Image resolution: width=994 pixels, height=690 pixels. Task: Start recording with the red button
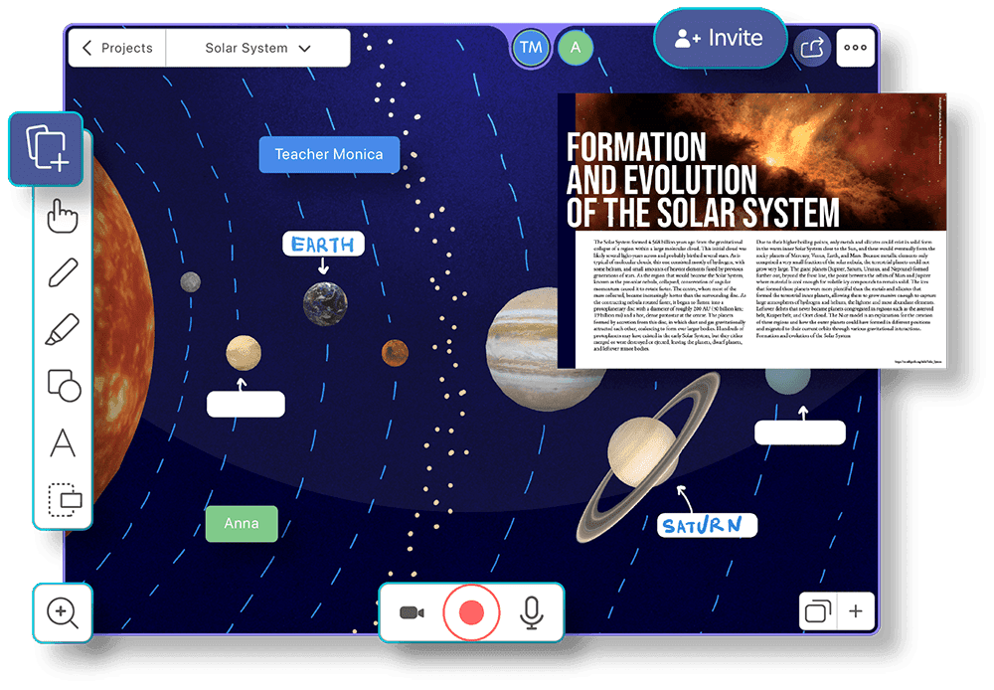click(471, 612)
